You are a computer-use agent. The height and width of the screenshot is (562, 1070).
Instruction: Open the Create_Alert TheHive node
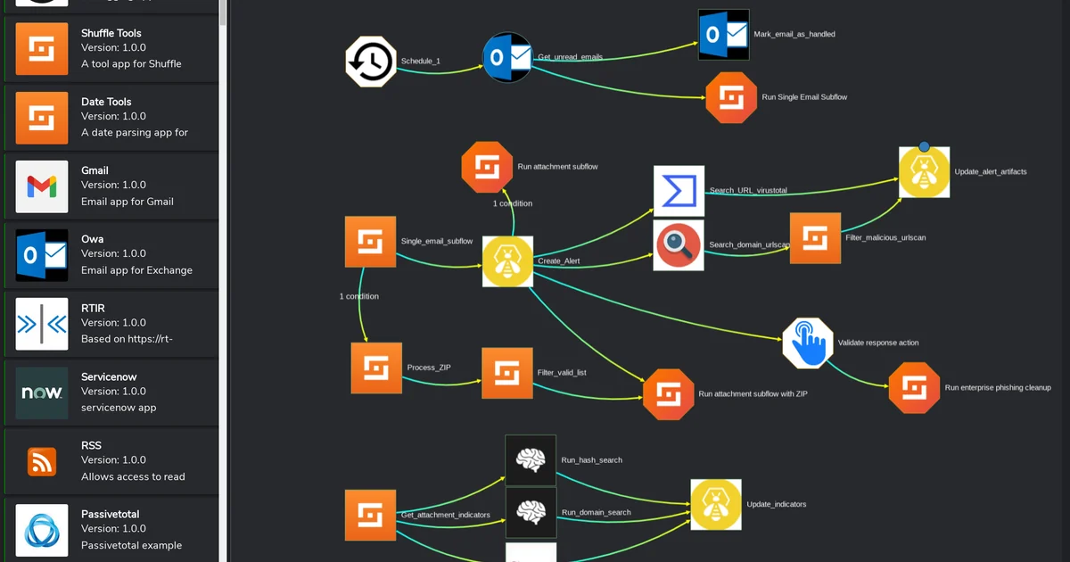point(507,261)
